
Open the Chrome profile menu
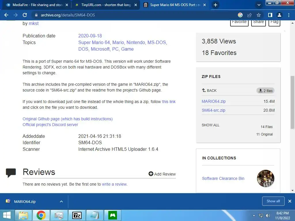click(x=279, y=15)
